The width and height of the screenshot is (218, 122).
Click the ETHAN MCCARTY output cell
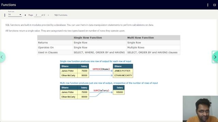(123, 75)
